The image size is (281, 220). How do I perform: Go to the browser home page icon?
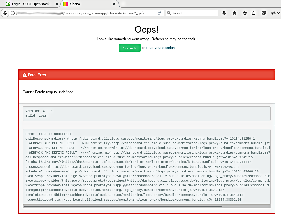click(x=235, y=13)
